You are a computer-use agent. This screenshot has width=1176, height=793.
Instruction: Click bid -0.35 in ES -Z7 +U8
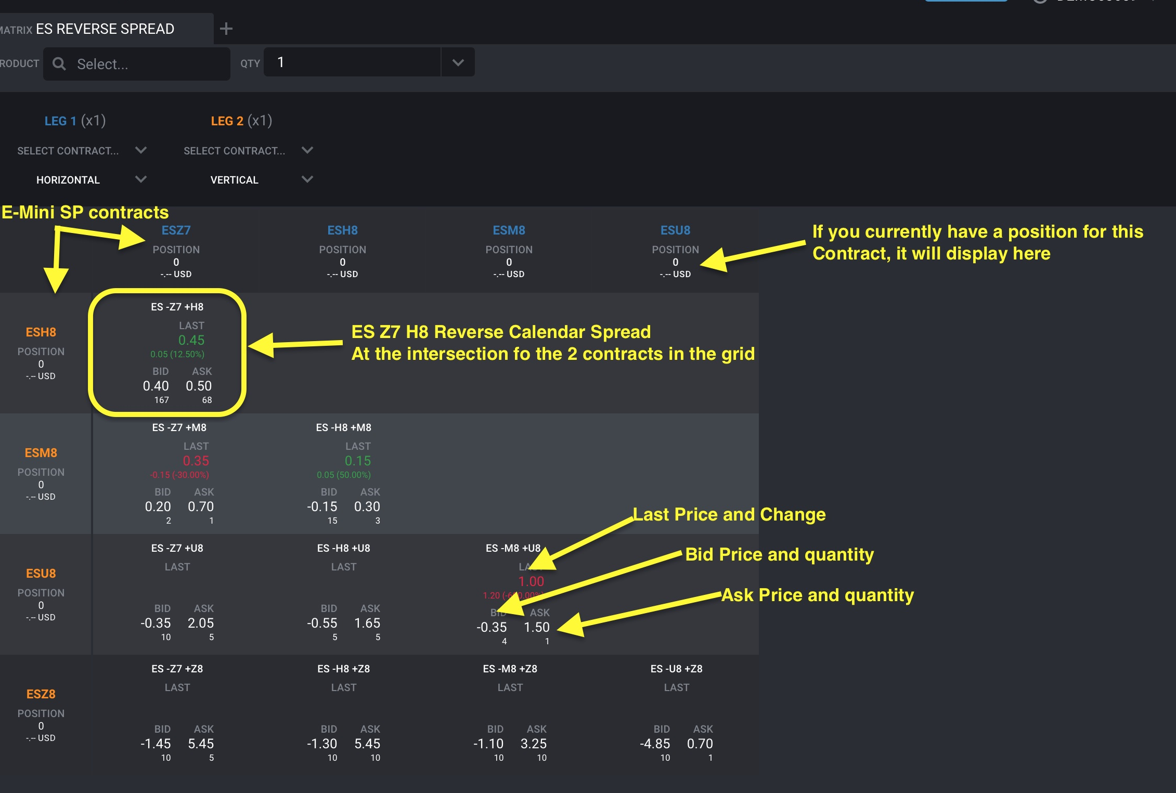tap(156, 623)
